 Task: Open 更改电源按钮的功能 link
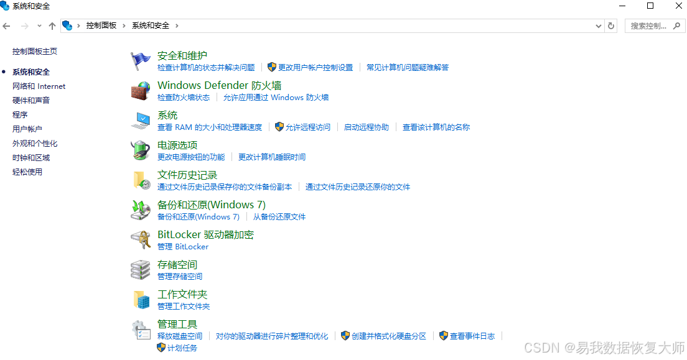tap(191, 157)
